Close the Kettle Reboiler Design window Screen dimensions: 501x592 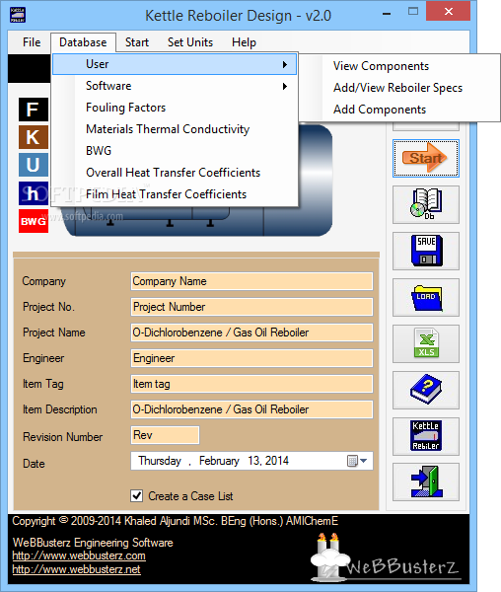448,11
